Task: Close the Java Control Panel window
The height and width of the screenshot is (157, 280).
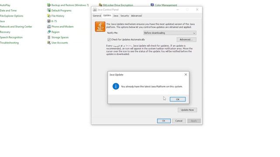Action: click(x=197, y=10)
